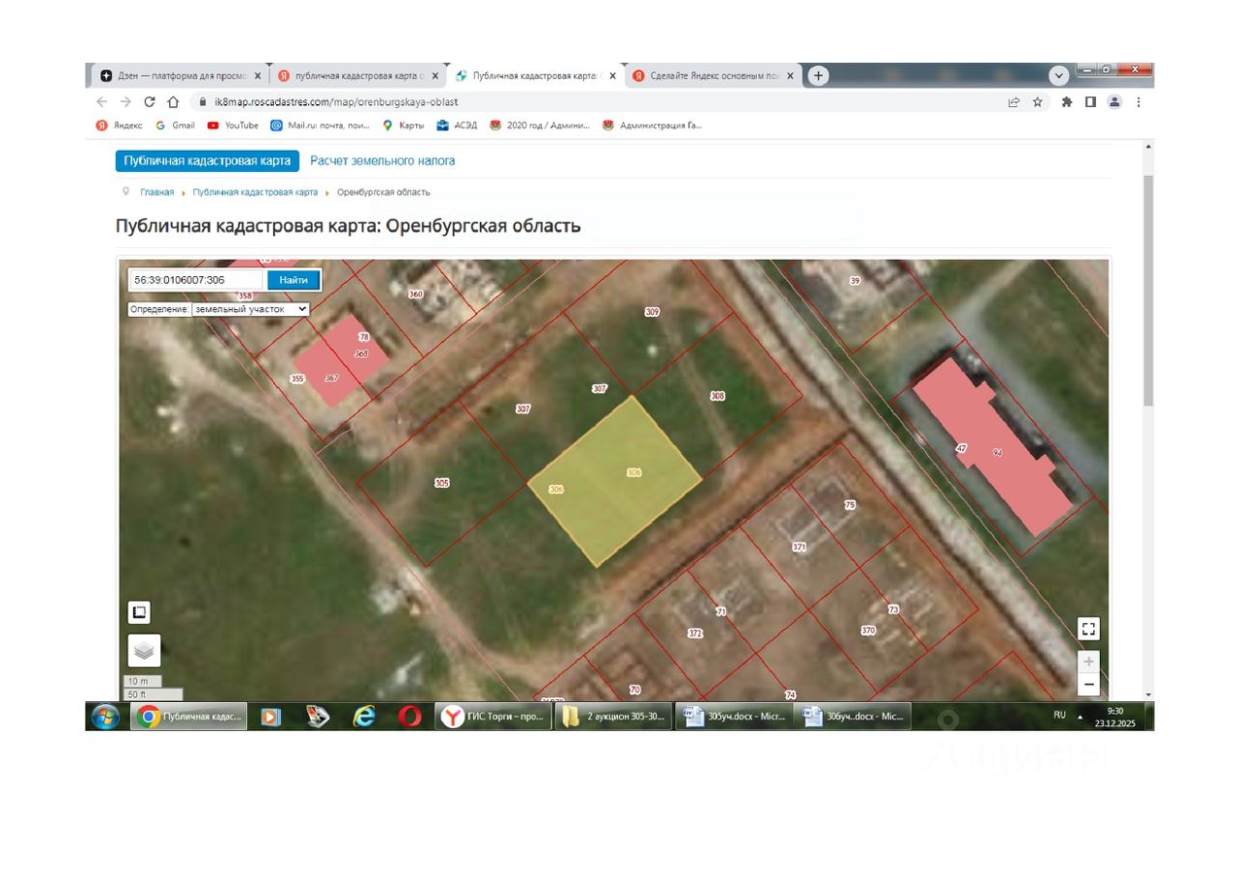Open the 'Расчет земельного налога' tab
Image resolution: width=1236 pixels, height=874 pixels.
click(x=382, y=161)
